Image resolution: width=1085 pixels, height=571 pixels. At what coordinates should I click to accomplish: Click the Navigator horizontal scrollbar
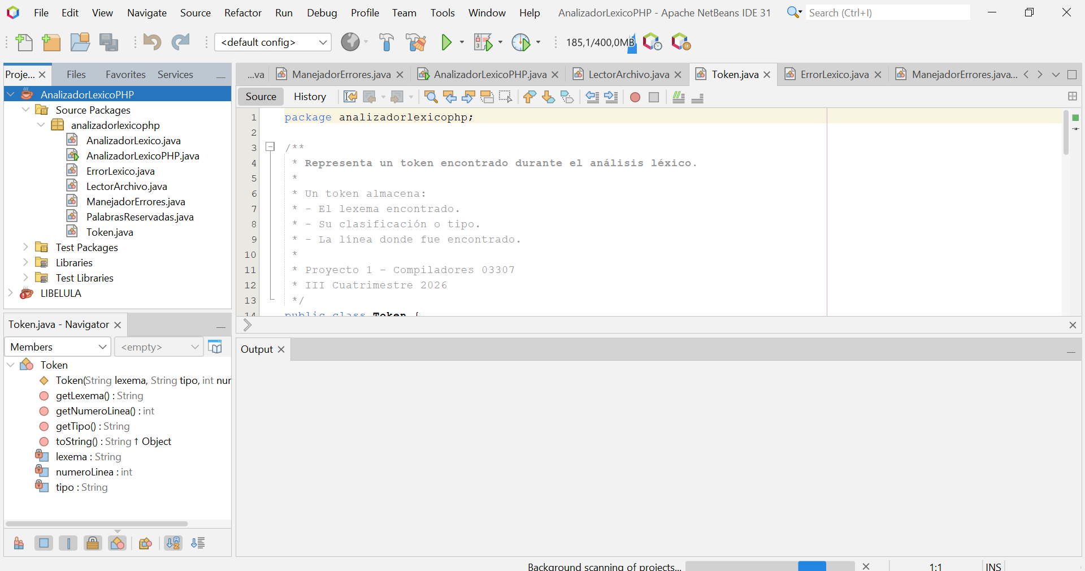point(97,524)
